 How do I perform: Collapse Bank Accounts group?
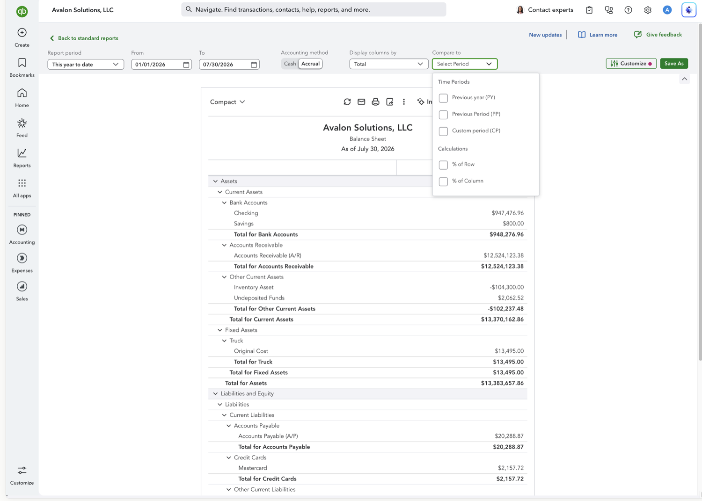(x=224, y=203)
